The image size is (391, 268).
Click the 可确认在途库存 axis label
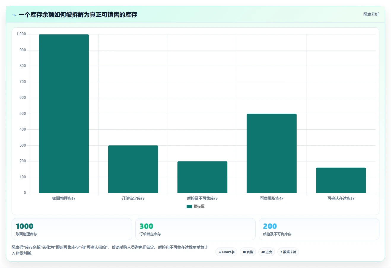[341, 198]
